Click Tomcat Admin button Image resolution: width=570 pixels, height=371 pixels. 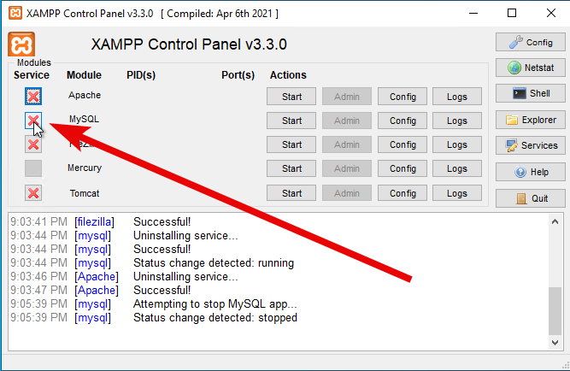tap(347, 193)
